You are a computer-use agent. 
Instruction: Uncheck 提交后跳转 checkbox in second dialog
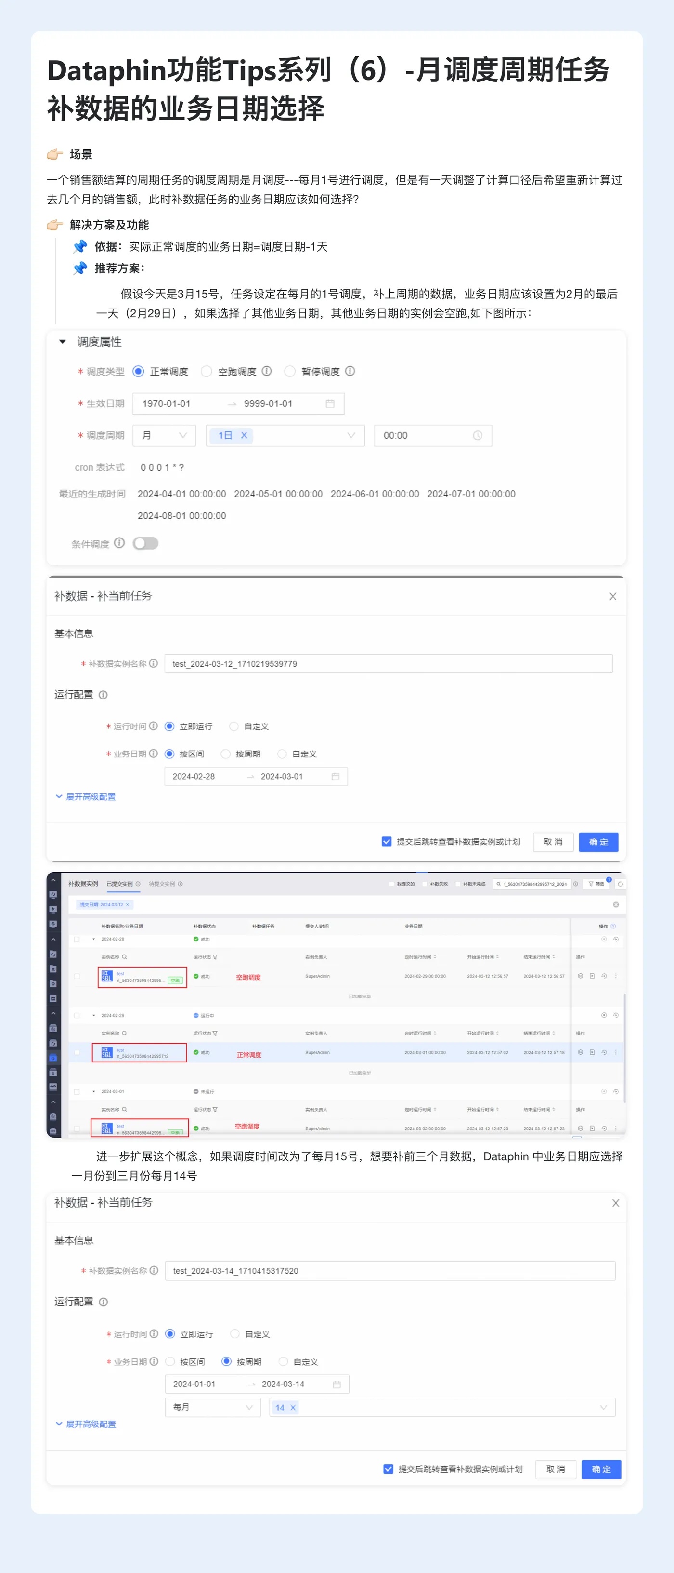pos(388,1468)
